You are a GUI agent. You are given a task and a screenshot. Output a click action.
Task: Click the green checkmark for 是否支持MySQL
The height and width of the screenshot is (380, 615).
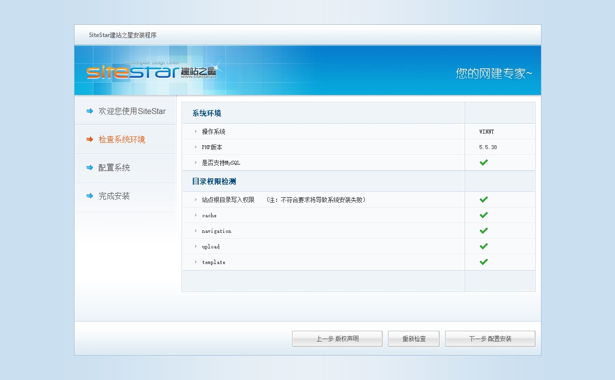(484, 162)
